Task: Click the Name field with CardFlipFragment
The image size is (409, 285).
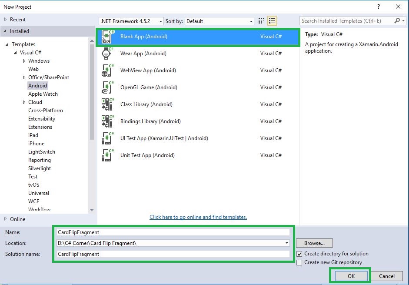Action: click(173, 232)
